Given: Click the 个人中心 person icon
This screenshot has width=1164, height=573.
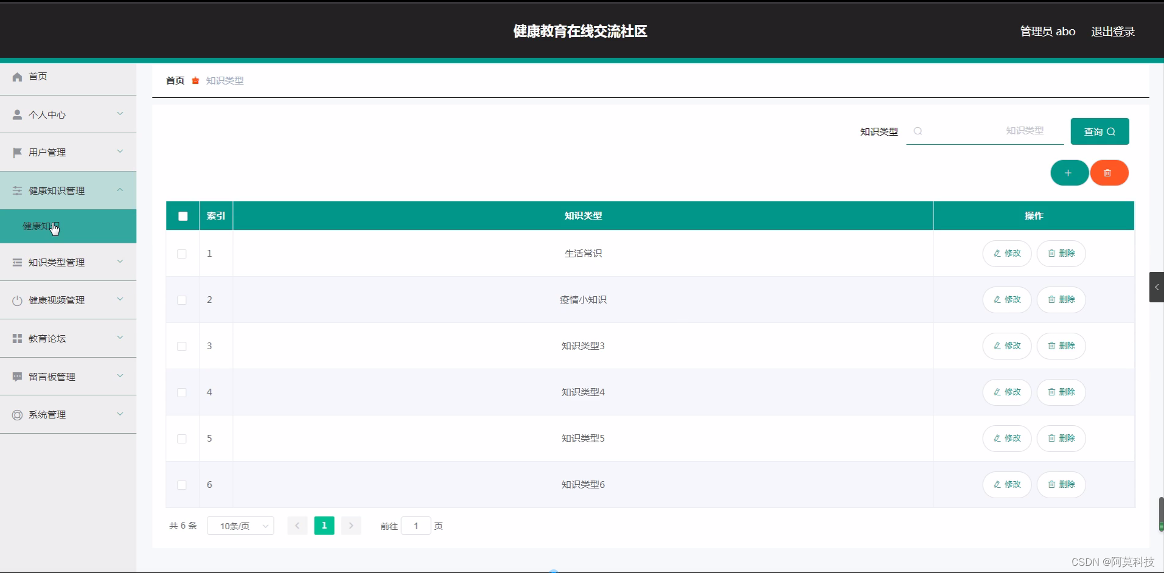Looking at the screenshot, I should pyautogui.click(x=16, y=114).
